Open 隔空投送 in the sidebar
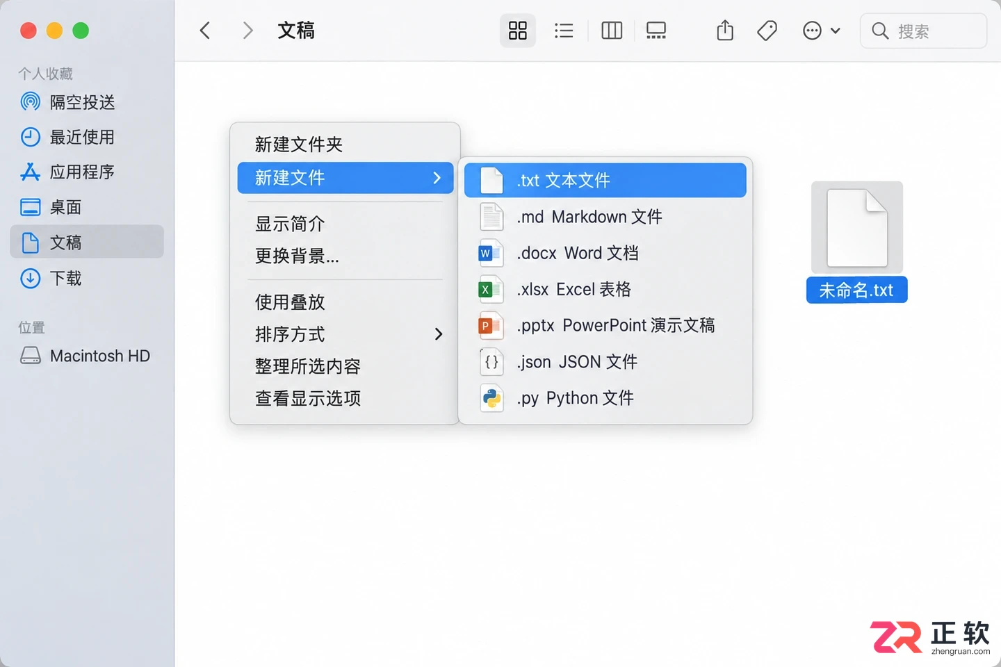Image resolution: width=1001 pixels, height=667 pixels. point(87,102)
